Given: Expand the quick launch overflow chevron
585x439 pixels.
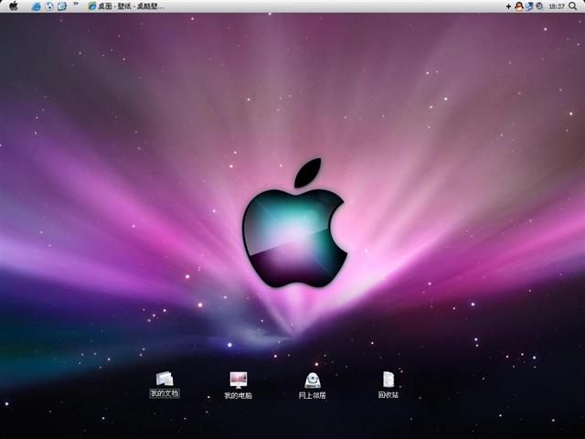Looking at the screenshot, I should tap(75, 5).
